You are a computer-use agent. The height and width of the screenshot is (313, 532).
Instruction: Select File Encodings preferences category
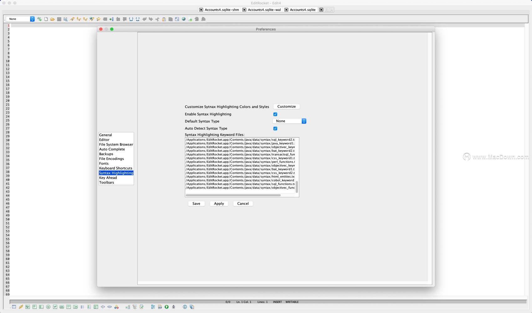[x=116, y=159]
